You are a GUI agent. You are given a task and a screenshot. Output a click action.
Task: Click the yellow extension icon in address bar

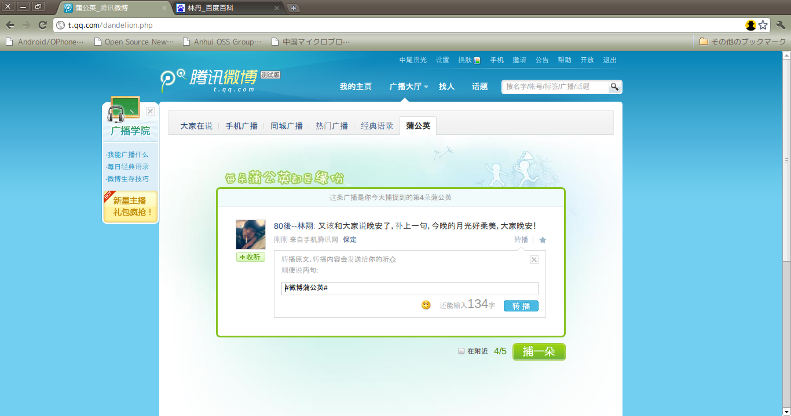[751, 25]
